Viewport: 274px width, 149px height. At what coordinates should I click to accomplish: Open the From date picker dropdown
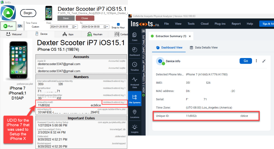click(x=76, y=27)
